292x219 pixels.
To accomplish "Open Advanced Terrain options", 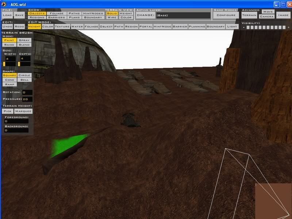I will [x=249, y=15].
